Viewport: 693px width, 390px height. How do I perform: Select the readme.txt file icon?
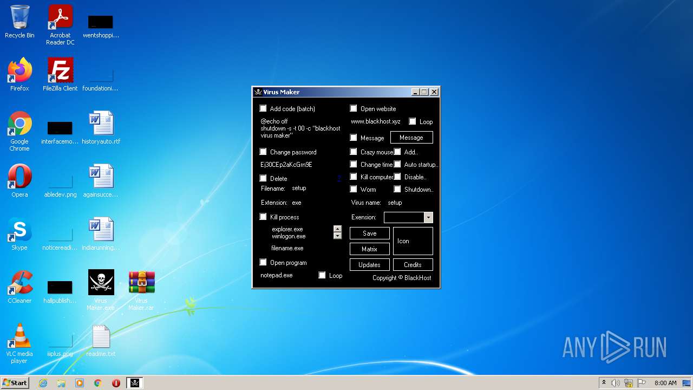(101, 340)
